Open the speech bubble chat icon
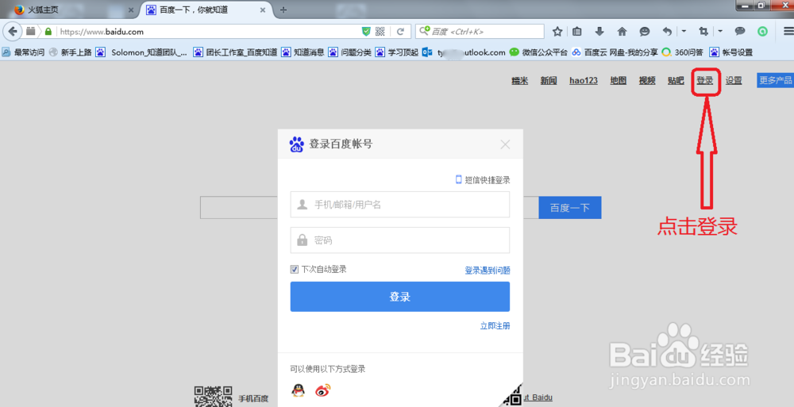 tap(740, 32)
